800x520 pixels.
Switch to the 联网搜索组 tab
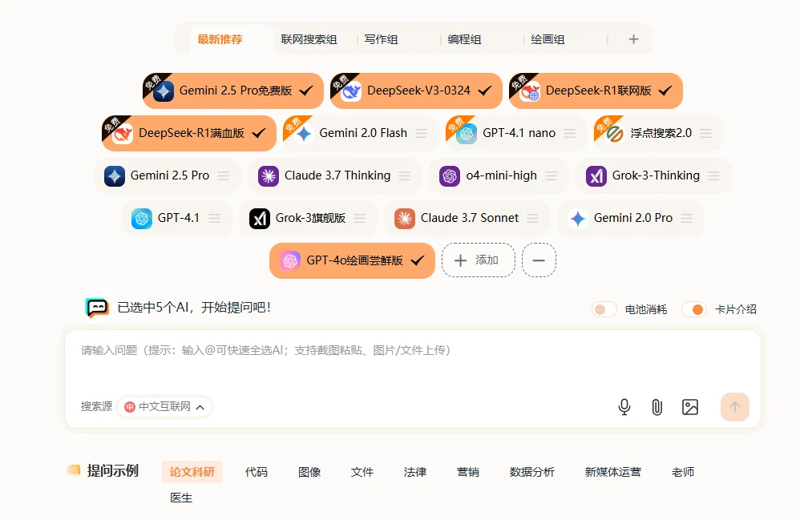pyautogui.click(x=309, y=39)
